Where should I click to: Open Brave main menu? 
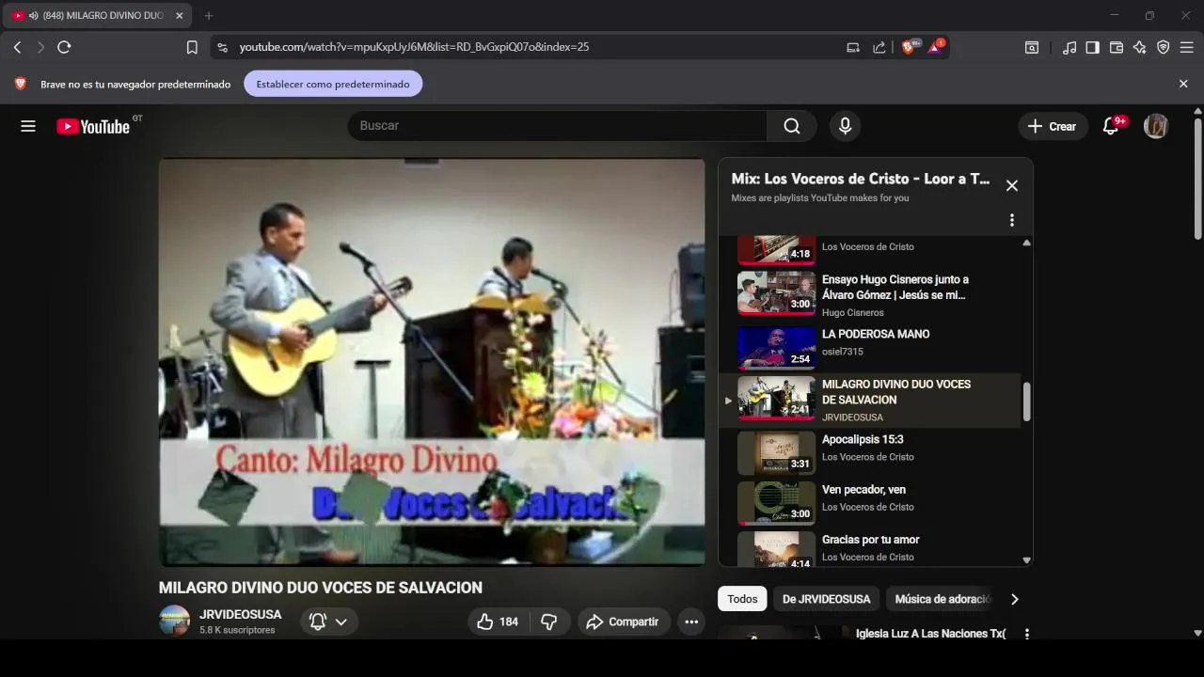1187,47
